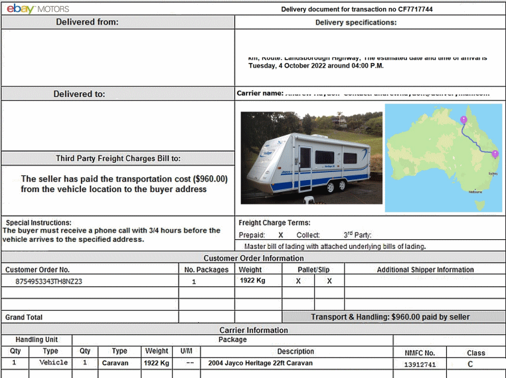Viewport: 506px width, 378px height.
Task: Click order number 8754953343TH8NZ23
Action: [x=48, y=282]
